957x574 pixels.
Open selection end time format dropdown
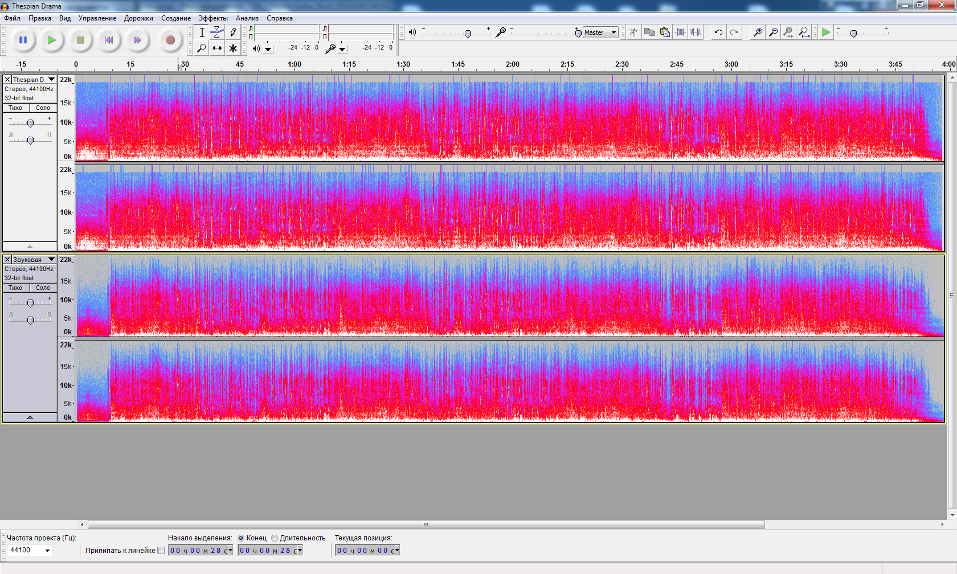tap(300, 550)
